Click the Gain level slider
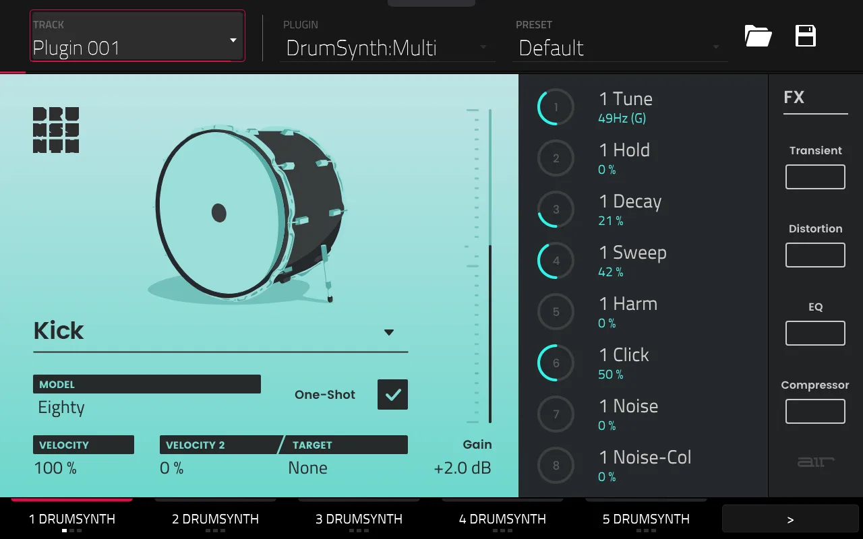The height and width of the screenshot is (539, 863). 489,266
